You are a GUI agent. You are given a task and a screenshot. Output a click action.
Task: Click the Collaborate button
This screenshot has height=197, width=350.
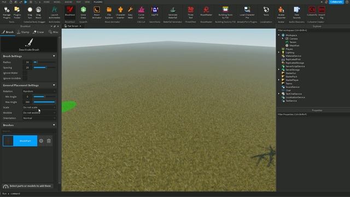tap(336, 2)
